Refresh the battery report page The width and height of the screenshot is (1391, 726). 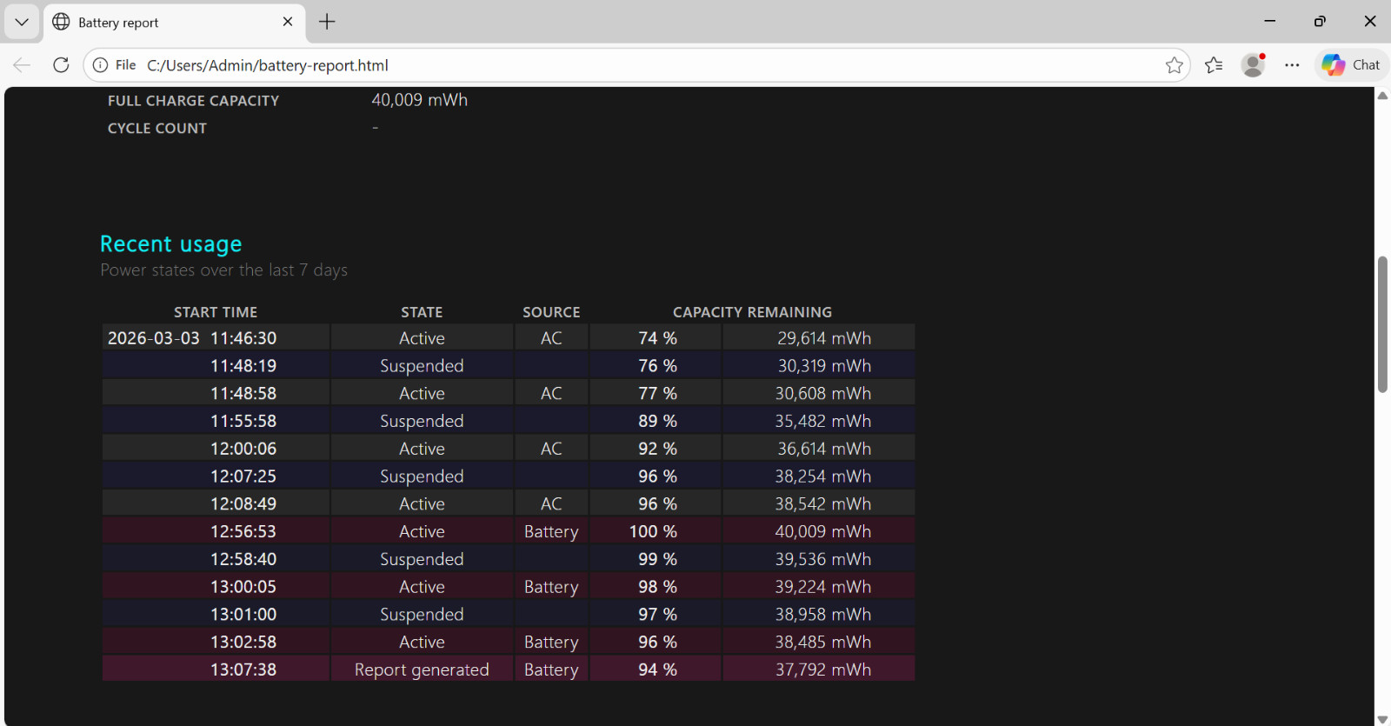point(61,65)
